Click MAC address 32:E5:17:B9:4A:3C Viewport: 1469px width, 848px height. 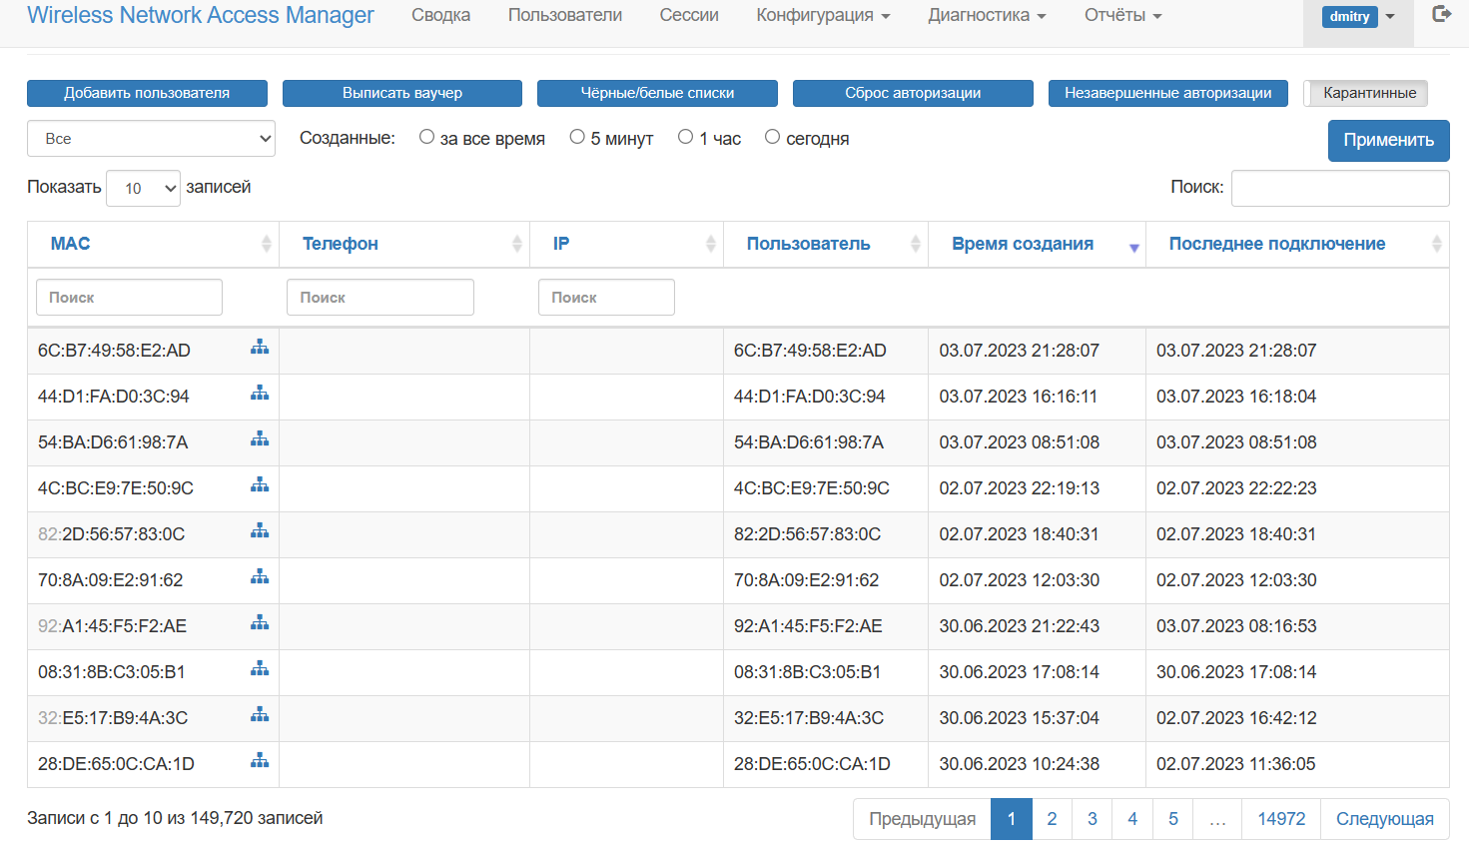113,718
